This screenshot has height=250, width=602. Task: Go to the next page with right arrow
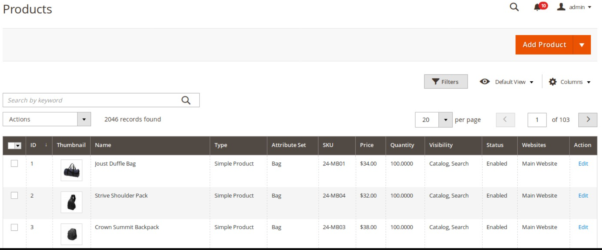[x=587, y=119]
